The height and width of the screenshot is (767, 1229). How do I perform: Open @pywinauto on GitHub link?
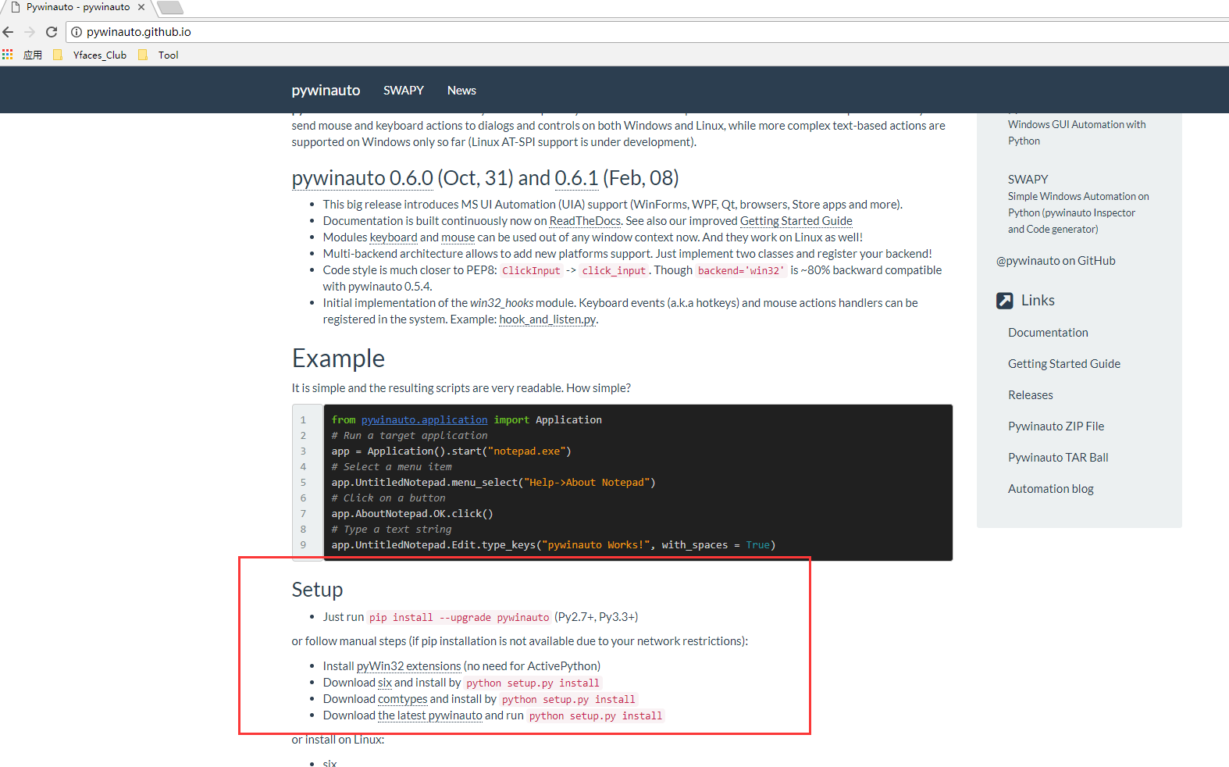pyautogui.click(x=1056, y=261)
